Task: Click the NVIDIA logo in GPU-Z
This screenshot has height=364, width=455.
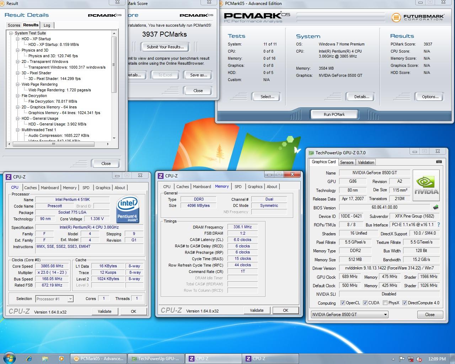Action: 426,185
